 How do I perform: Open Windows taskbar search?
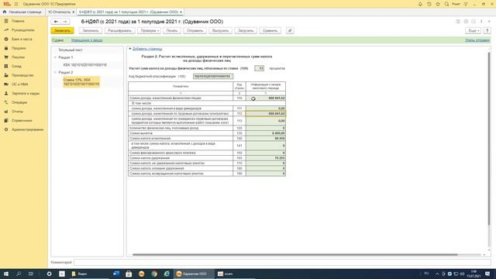click(x=19, y=274)
